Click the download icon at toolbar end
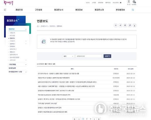151x120 pixels. tap(134, 25)
